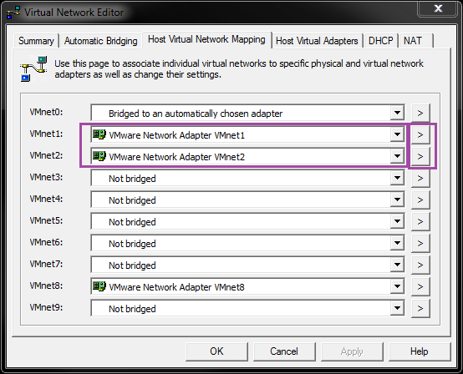Open the DHCP tab

point(380,41)
